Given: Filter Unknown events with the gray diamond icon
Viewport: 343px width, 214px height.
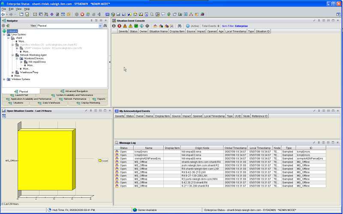Looking at the screenshot, I should (147, 26).
